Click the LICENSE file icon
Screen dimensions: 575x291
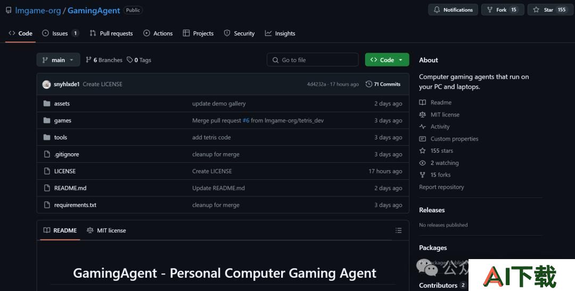[47, 171]
